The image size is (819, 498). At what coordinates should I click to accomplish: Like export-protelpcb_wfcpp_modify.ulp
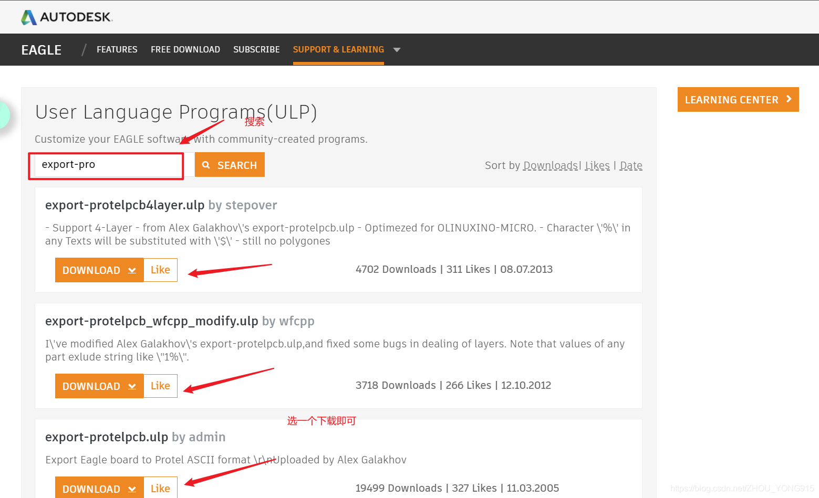tap(160, 386)
